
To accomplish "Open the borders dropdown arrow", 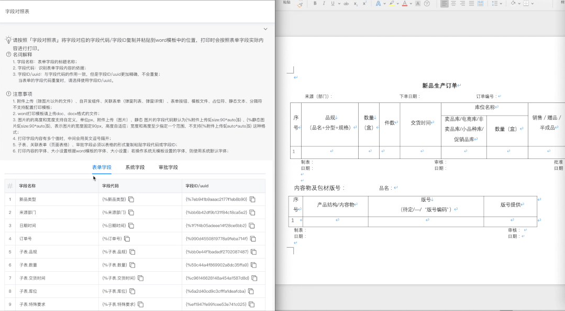I will (532, 4).
